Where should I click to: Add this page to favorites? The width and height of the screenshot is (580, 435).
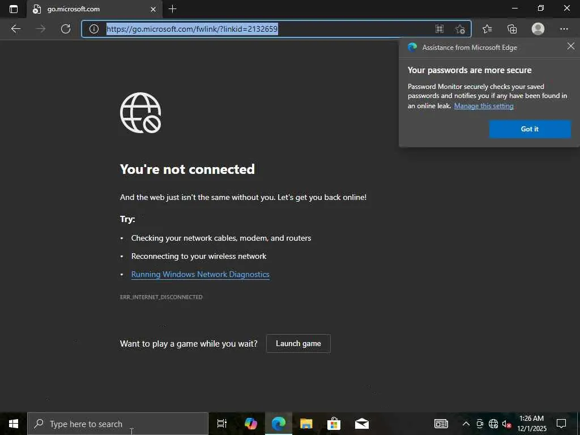pyautogui.click(x=460, y=29)
